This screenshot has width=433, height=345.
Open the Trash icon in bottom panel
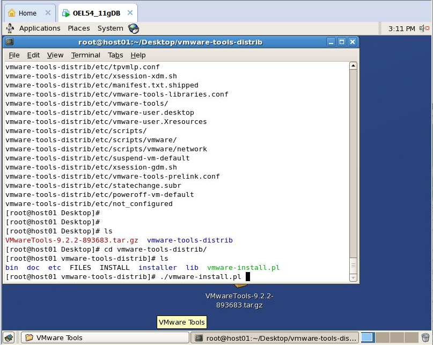pos(425,337)
